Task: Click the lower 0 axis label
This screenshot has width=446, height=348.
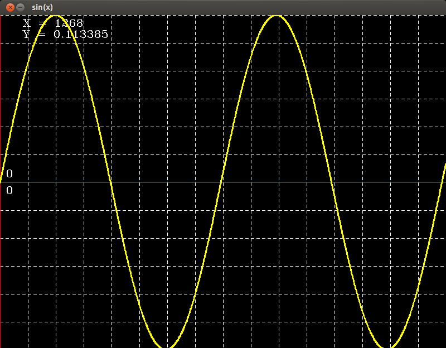Action: (x=9, y=191)
